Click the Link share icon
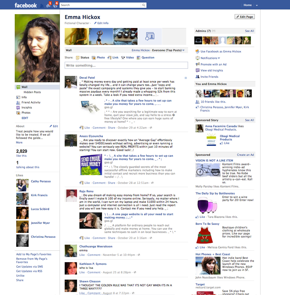The height and width of the screenshot is (295, 290). pos(109,58)
